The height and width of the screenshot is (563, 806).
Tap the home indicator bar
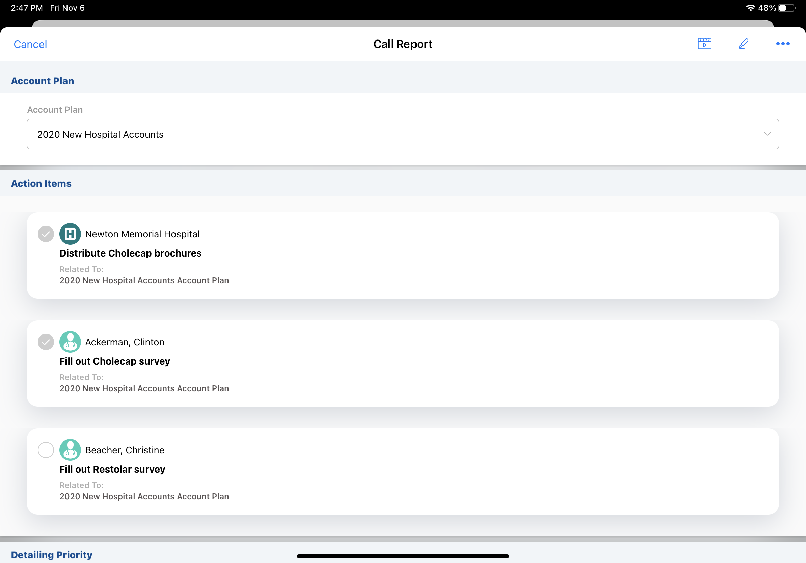(403, 556)
